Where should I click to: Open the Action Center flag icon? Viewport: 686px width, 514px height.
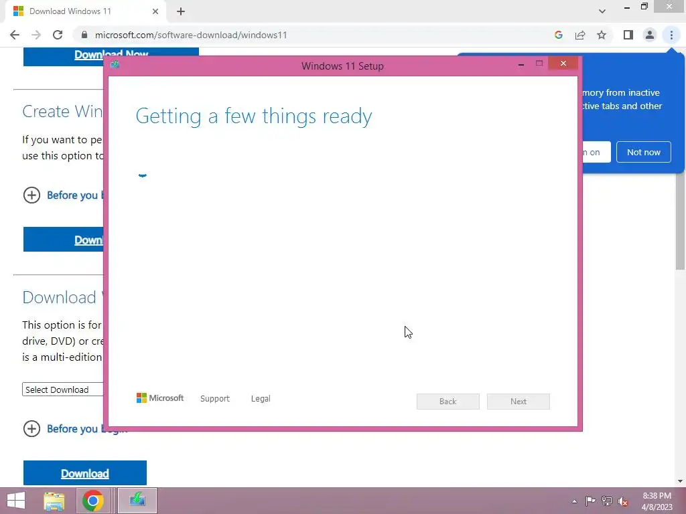(590, 501)
